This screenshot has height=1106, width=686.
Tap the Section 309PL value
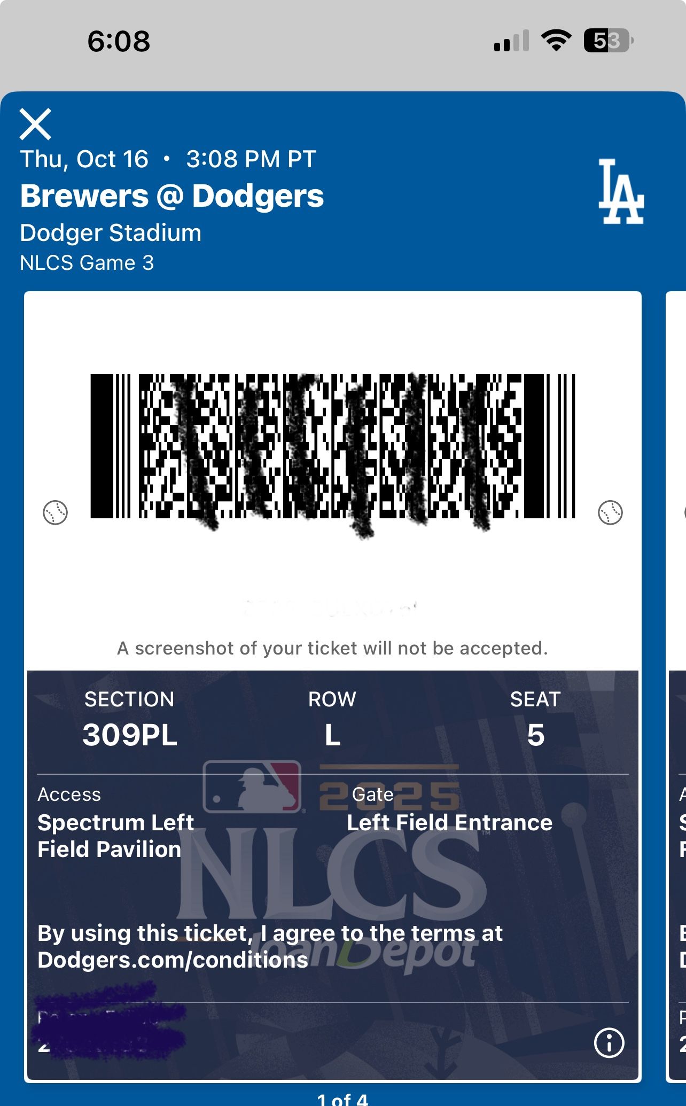(x=130, y=735)
